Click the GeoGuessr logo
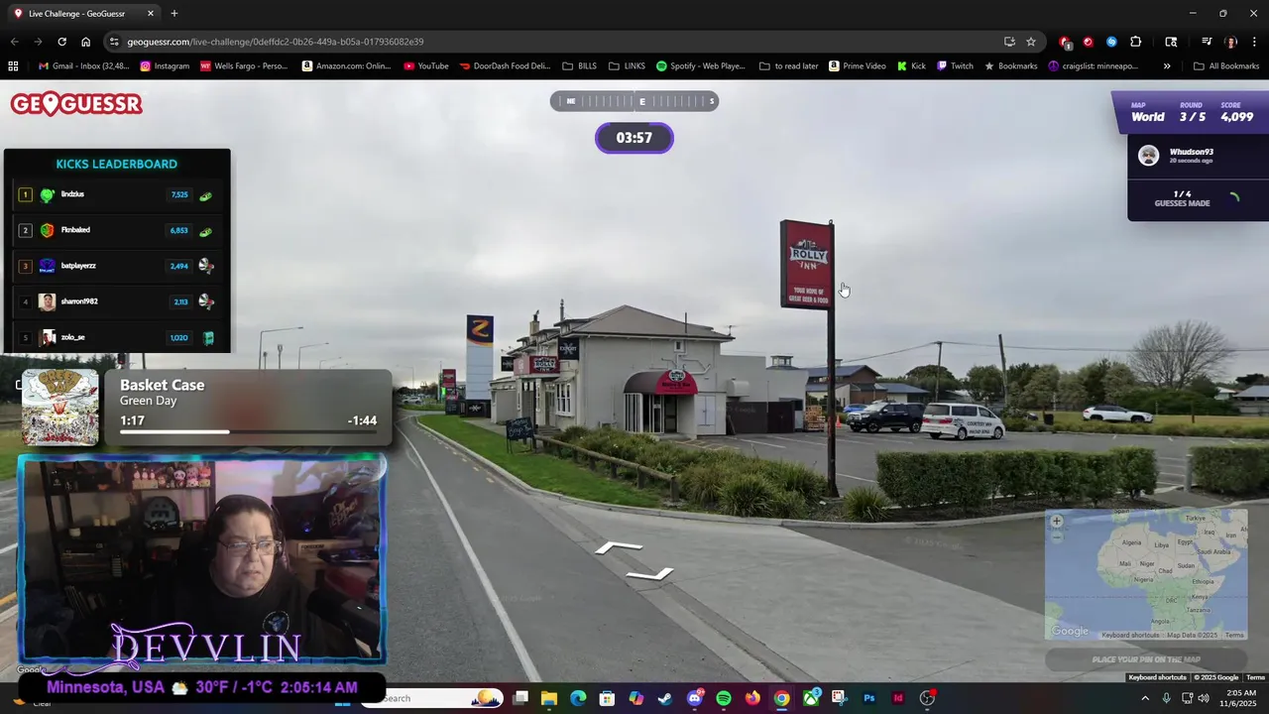1269x714 pixels. click(x=76, y=104)
